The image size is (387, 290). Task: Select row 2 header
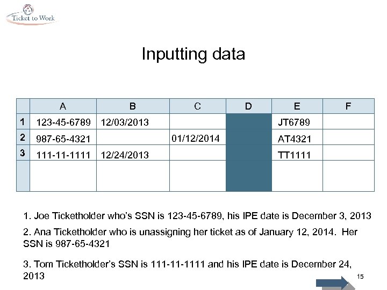[x=23, y=138]
